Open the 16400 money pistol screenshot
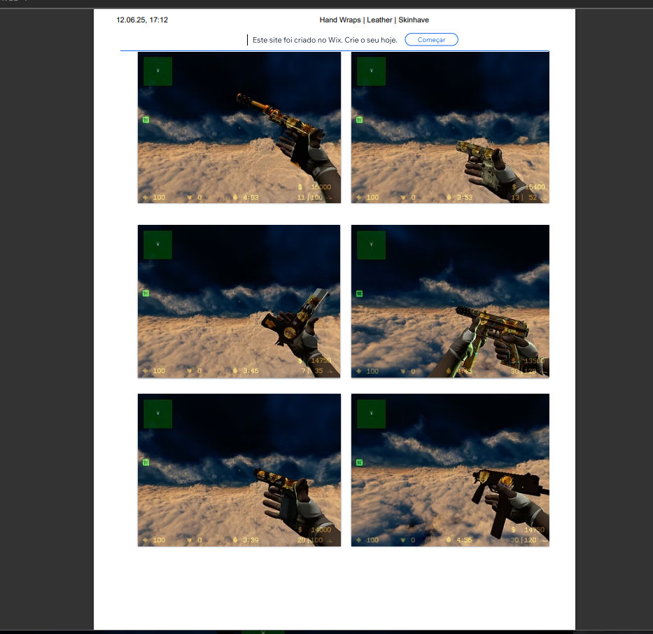 [x=450, y=128]
